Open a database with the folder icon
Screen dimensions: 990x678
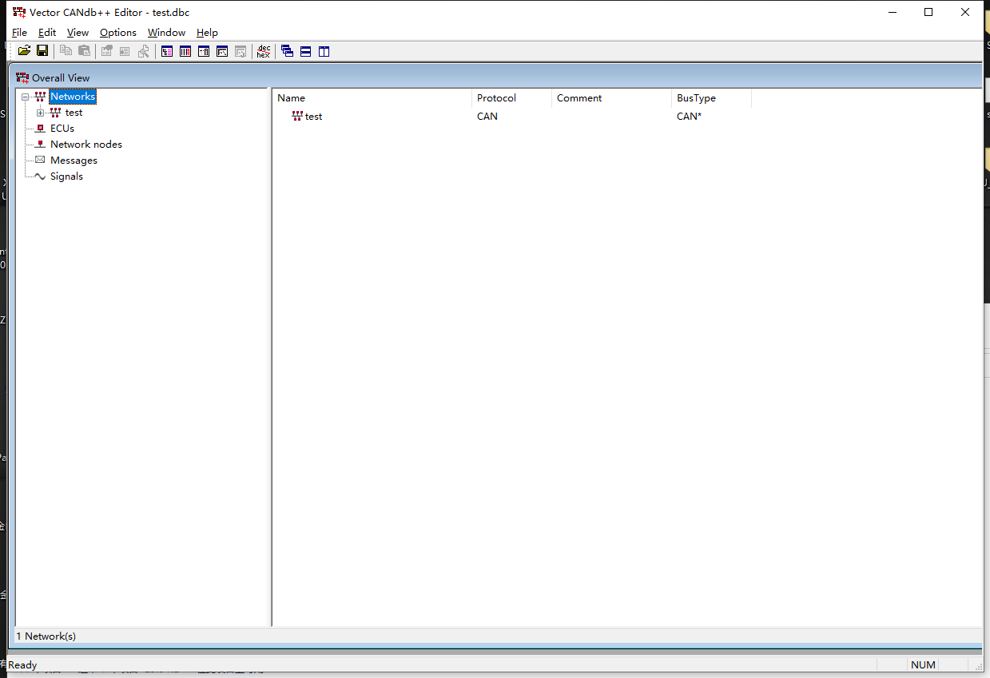pos(24,51)
